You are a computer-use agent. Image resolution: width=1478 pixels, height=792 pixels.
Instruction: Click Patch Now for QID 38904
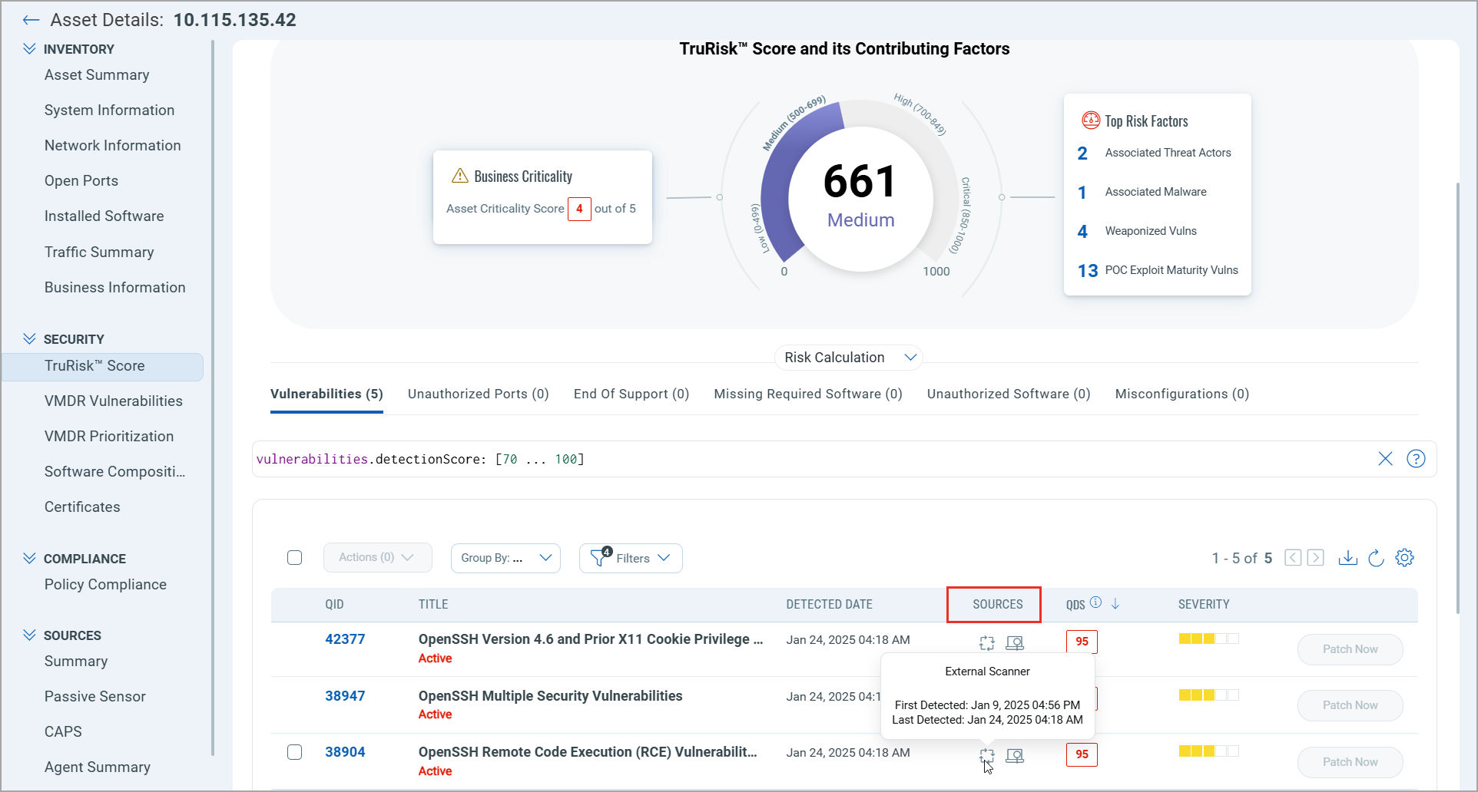click(1350, 762)
